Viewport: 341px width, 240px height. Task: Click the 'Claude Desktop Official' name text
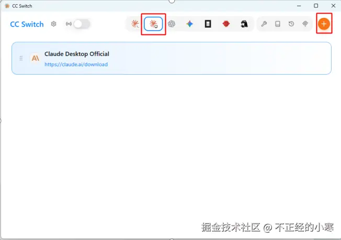click(77, 54)
